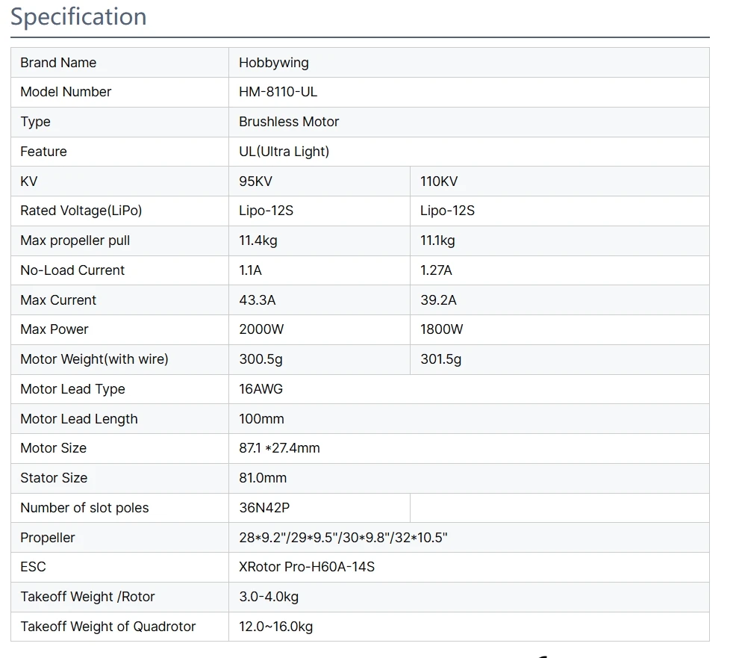Click the Hobbywing brand name value
The height and width of the screenshot is (658, 739).
pos(273,63)
